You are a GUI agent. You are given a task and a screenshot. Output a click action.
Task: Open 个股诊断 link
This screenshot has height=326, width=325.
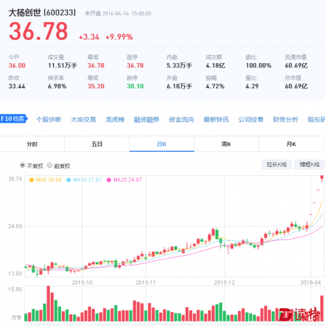[x=49, y=119]
